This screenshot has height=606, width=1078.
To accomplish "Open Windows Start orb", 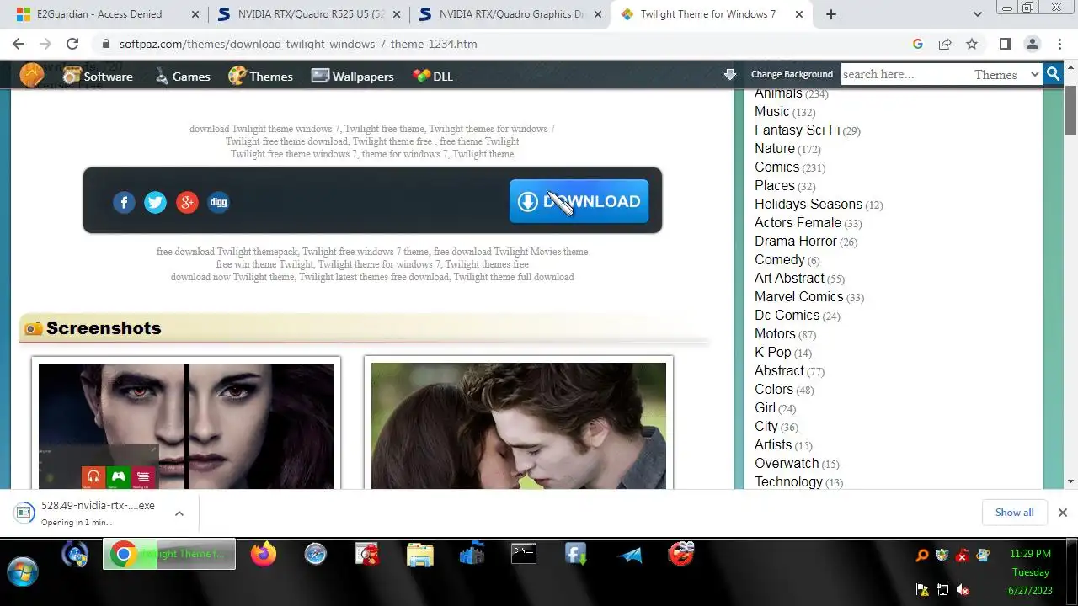I will (23, 571).
